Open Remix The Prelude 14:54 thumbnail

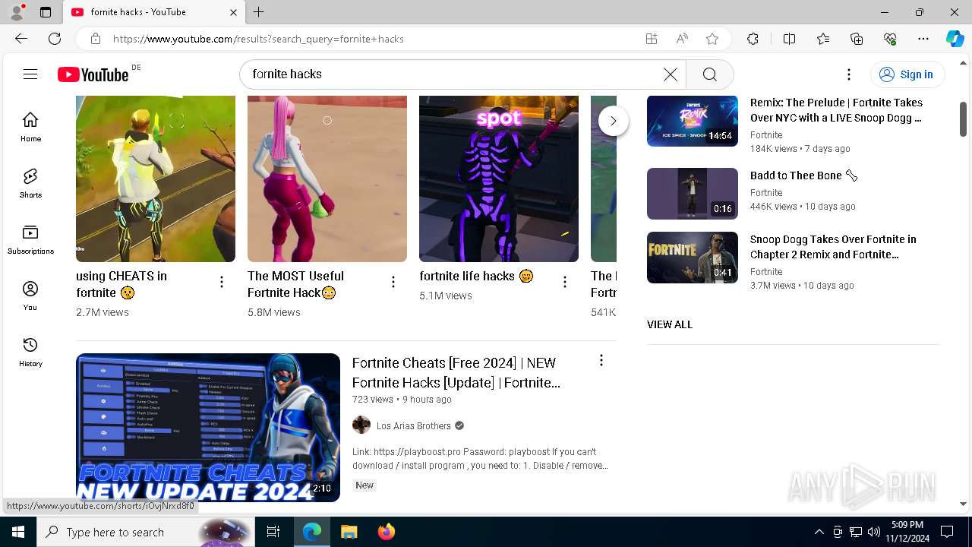click(693, 122)
